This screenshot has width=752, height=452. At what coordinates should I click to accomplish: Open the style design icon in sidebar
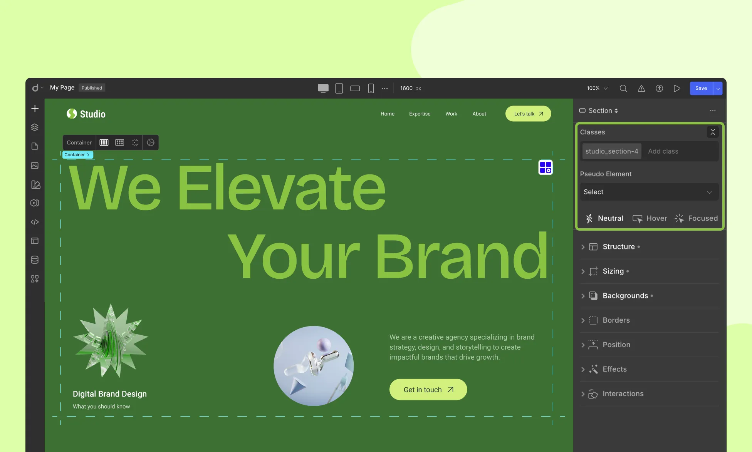[x=35, y=184]
